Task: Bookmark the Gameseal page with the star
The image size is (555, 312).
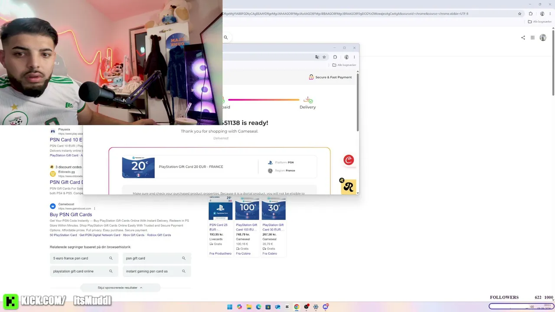Action: click(324, 57)
